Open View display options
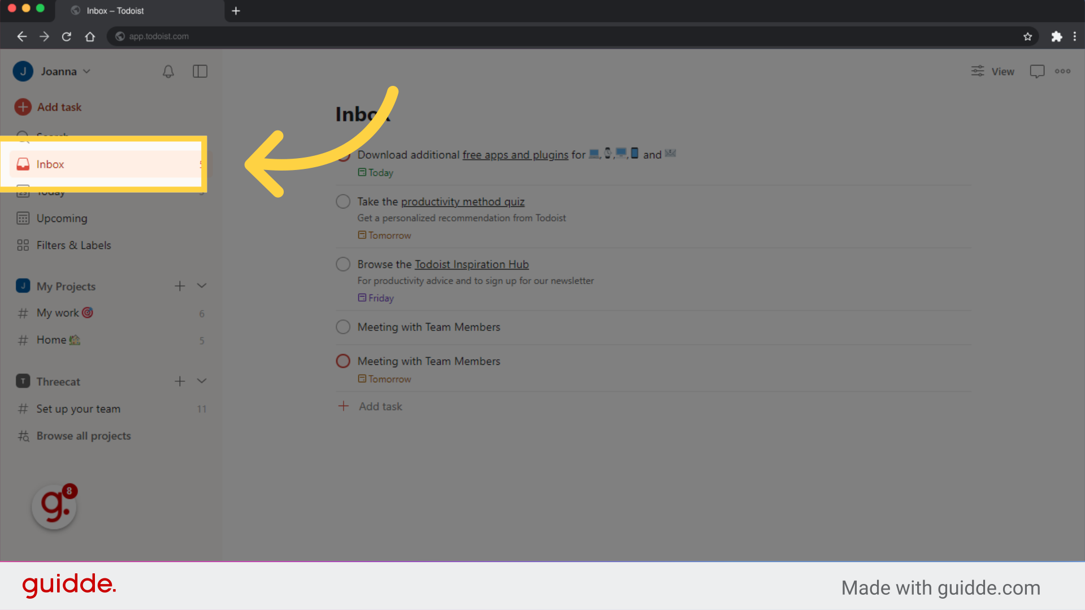This screenshot has width=1085, height=610. point(992,71)
